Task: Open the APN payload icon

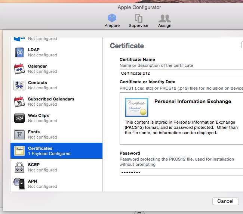Action: point(19,183)
